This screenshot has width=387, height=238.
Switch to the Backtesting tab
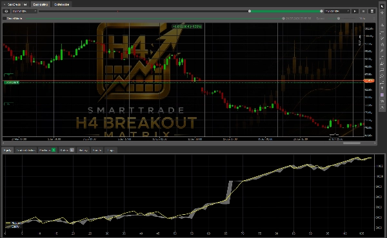[x=40, y=5]
